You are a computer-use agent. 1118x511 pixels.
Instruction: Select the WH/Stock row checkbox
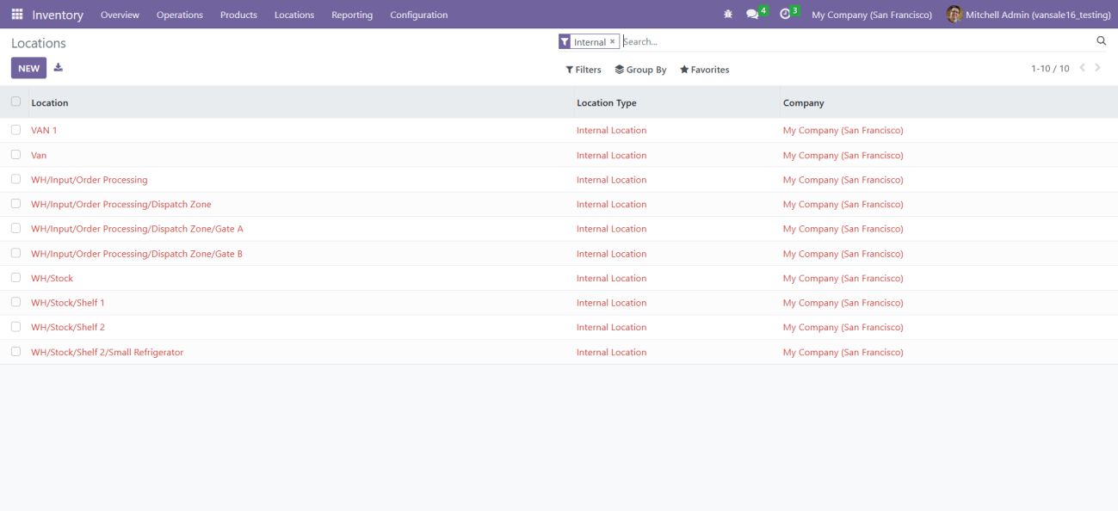click(x=15, y=278)
